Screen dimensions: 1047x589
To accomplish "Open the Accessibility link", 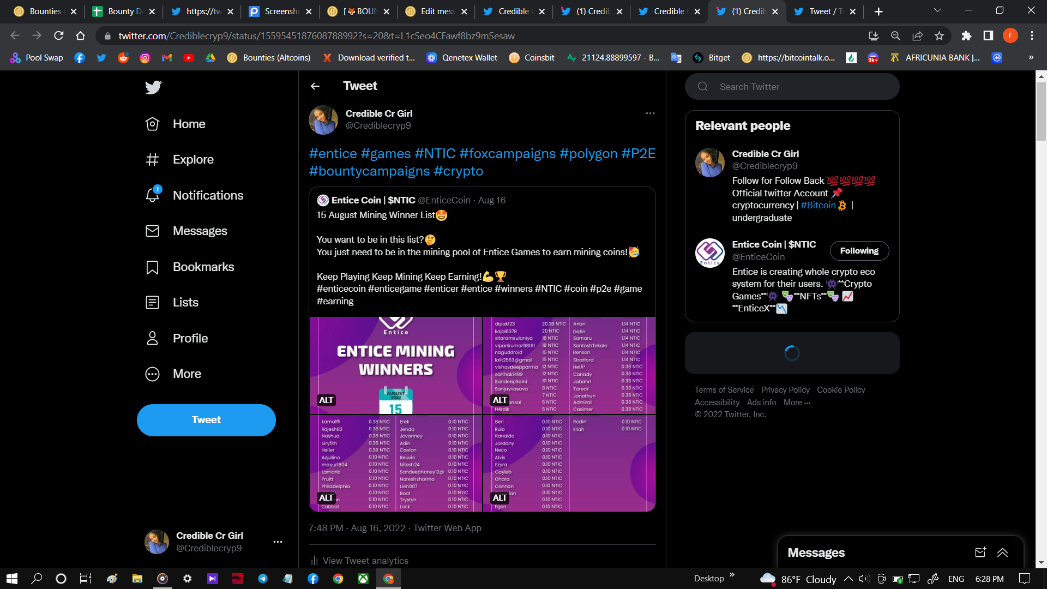I will (x=717, y=402).
